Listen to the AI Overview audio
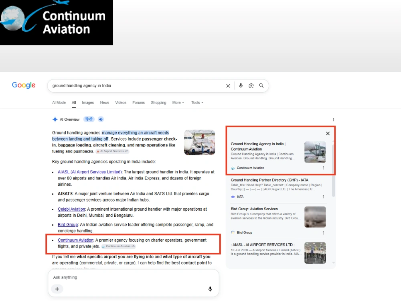The width and height of the screenshot is (401, 301). (x=101, y=119)
